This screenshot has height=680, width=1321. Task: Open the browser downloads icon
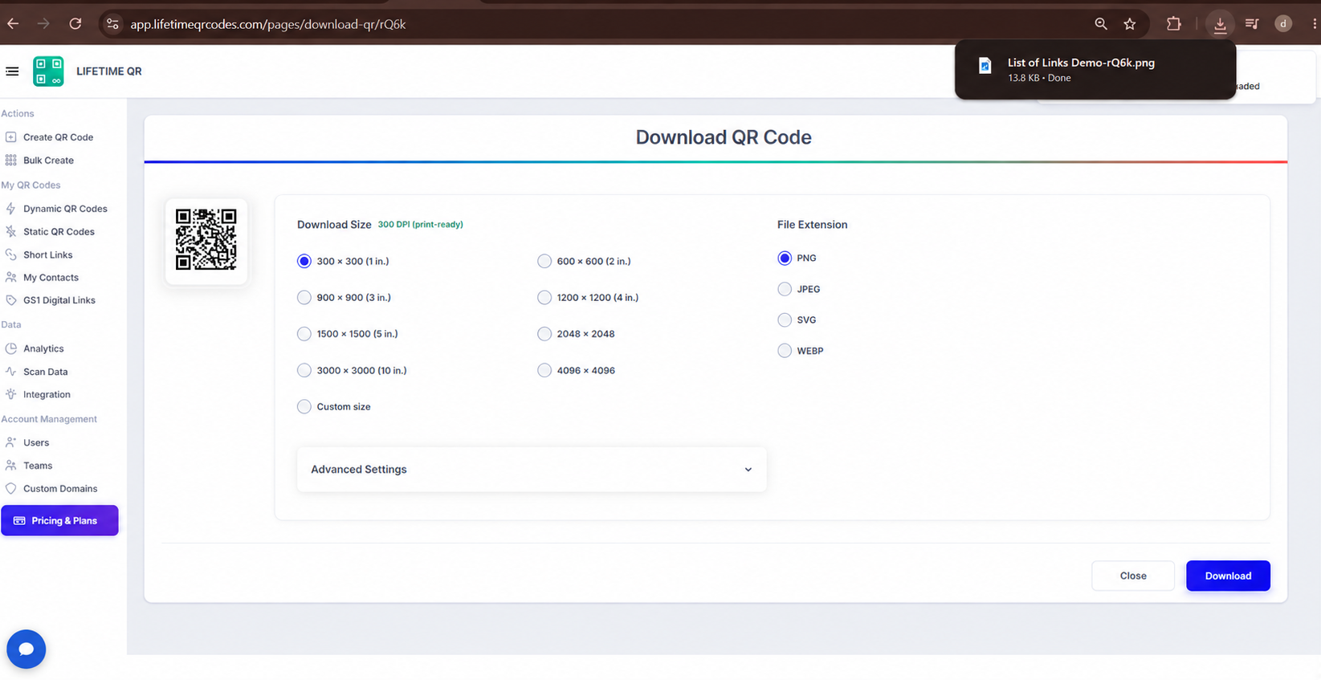coord(1220,24)
